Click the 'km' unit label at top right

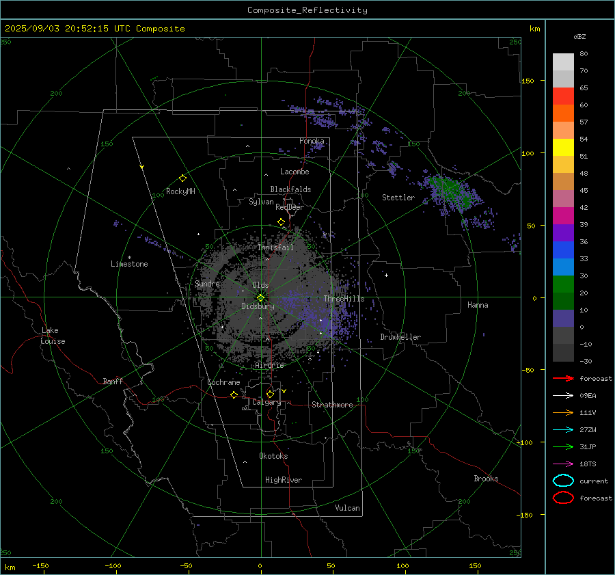(x=534, y=29)
